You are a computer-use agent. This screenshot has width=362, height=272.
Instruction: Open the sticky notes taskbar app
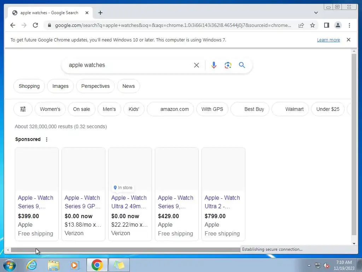pos(119,265)
